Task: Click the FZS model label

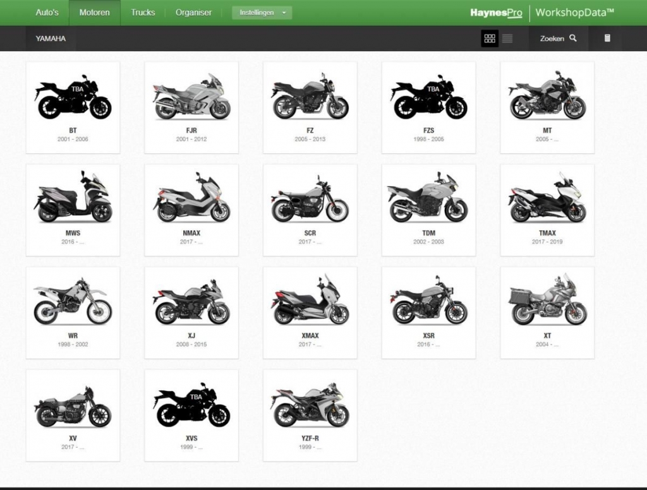Action: [x=429, y=130]
